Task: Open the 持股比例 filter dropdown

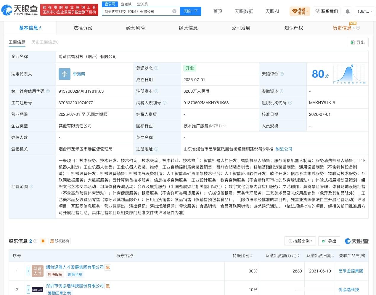Action: pos(300,241)
